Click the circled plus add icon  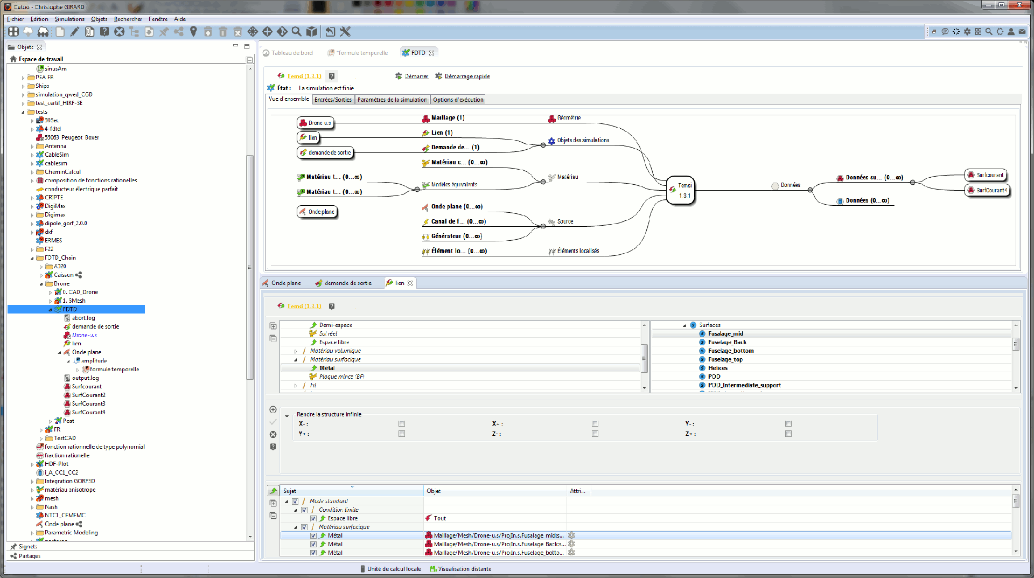click(x=273, y=409)
